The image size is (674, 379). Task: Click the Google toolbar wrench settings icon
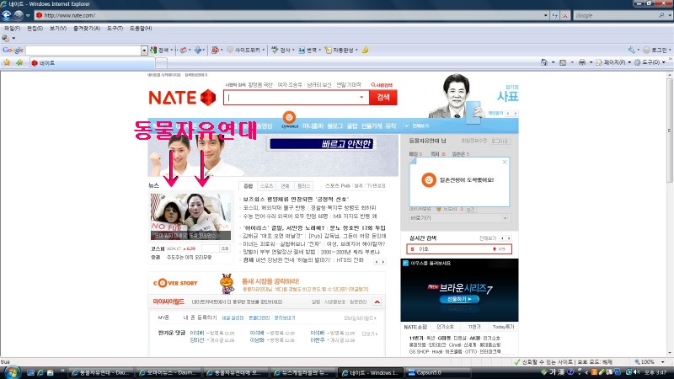(x=631, y=51)
